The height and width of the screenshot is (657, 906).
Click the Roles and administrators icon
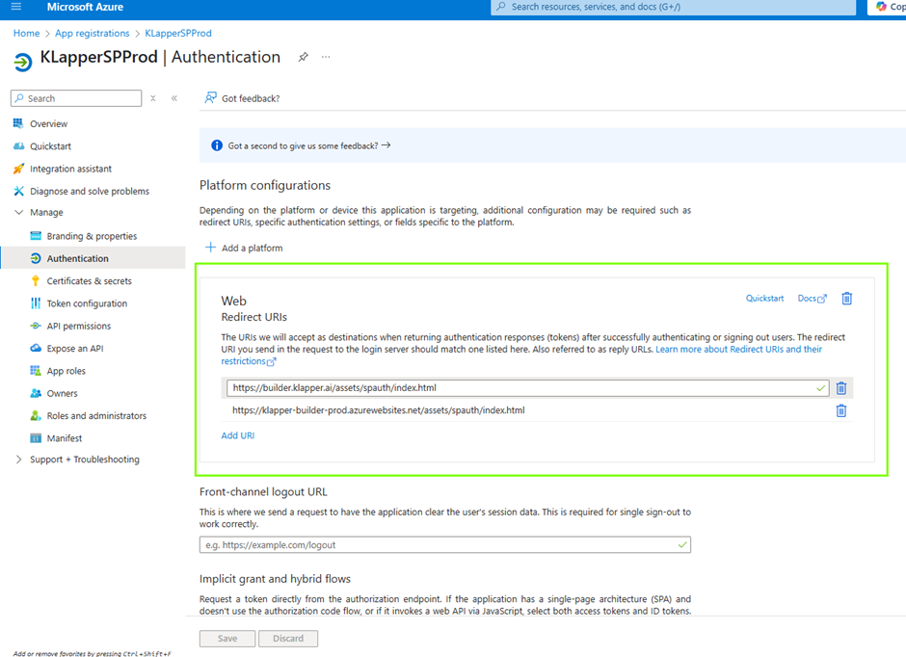[36, 415]
